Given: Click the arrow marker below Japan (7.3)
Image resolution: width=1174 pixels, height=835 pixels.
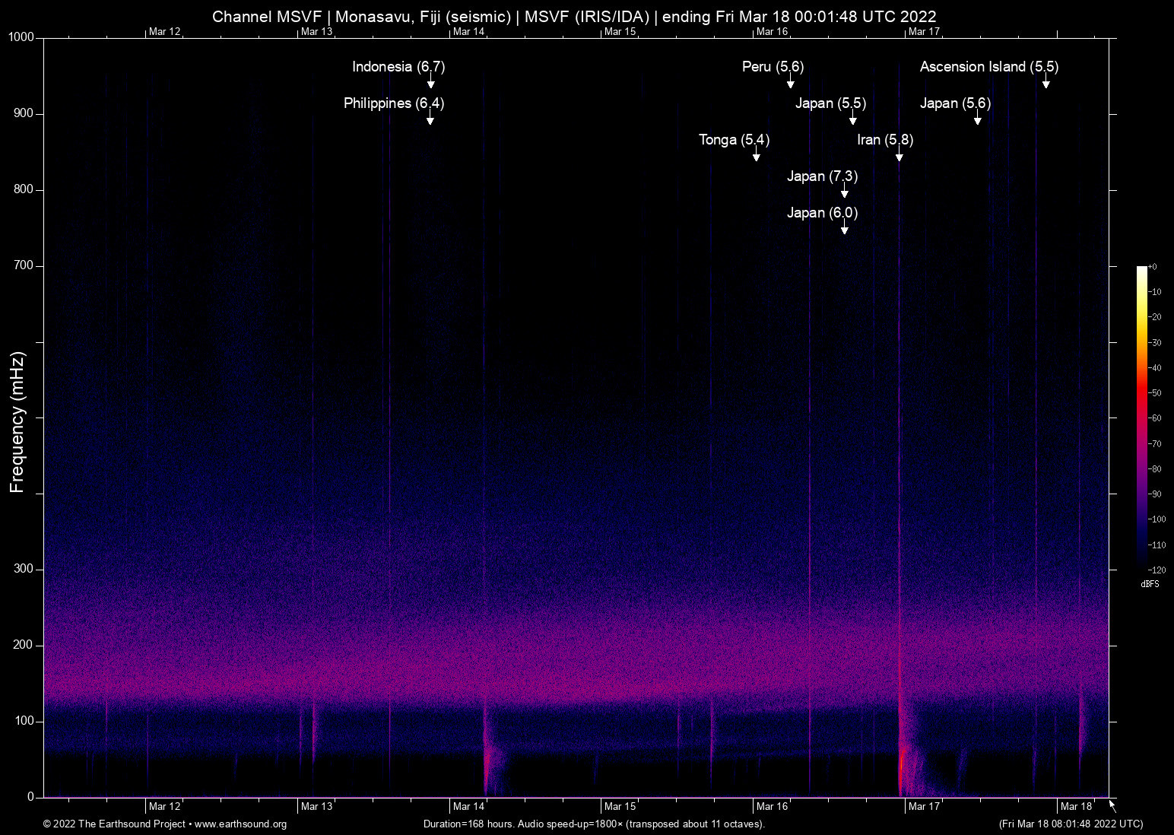Looking at the screenshot, I should click(x=844, y=192).
